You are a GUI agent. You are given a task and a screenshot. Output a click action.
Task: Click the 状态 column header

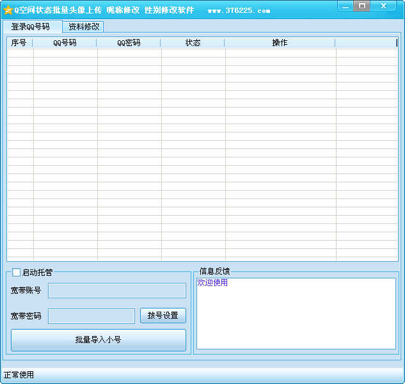pos(193,43)
